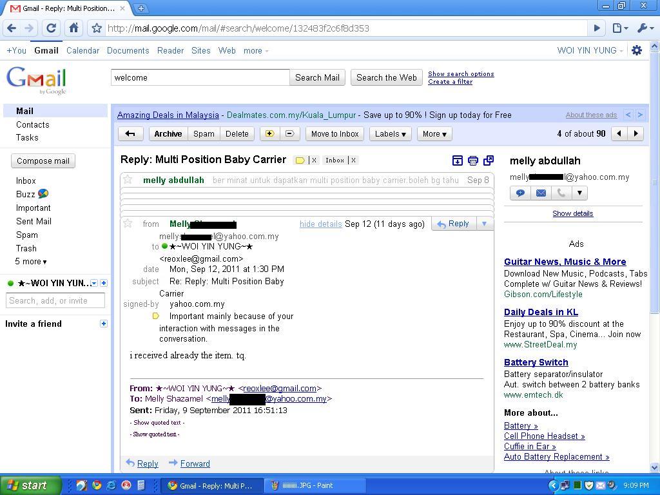Focus the mail search box containing welcome
This screenshot has width=660, height=495.
coord(200,77)
